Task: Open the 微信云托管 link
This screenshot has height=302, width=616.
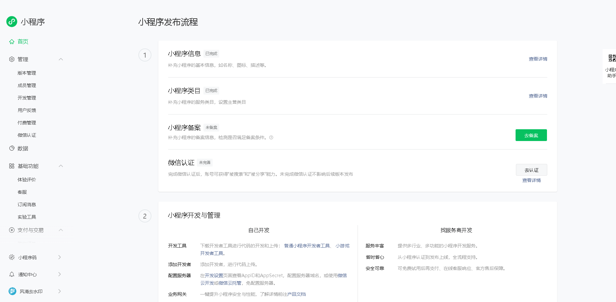Action: pyautogui.click(x=230, y=283)
